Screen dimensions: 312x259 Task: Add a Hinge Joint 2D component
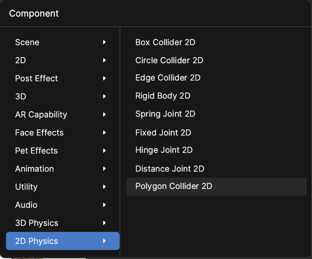coord(217,150)
